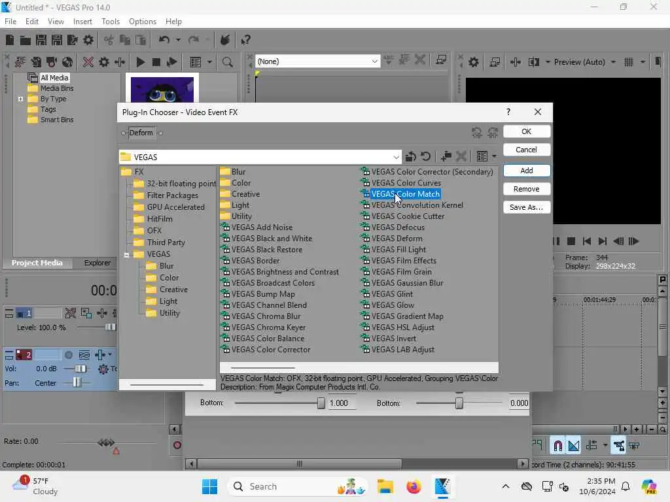The width and height of the screenshot is (670, 502).
Task: Click the Remove button in Plug-In Chooser
Action: [x=527, y=189]
